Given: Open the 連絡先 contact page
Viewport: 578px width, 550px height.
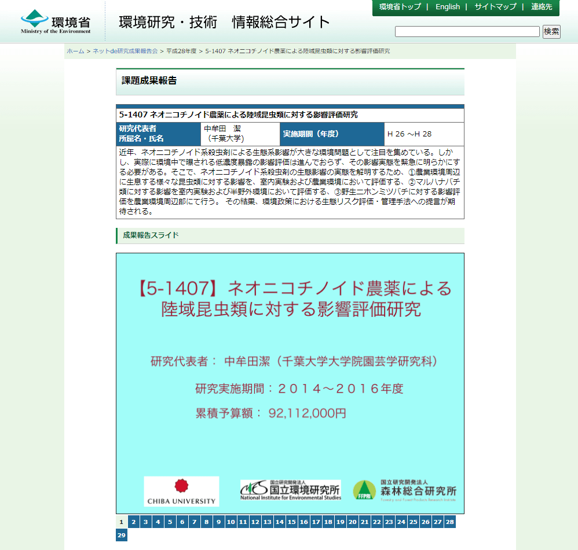Looking at the screenshot, I should (x=542, y=7).
